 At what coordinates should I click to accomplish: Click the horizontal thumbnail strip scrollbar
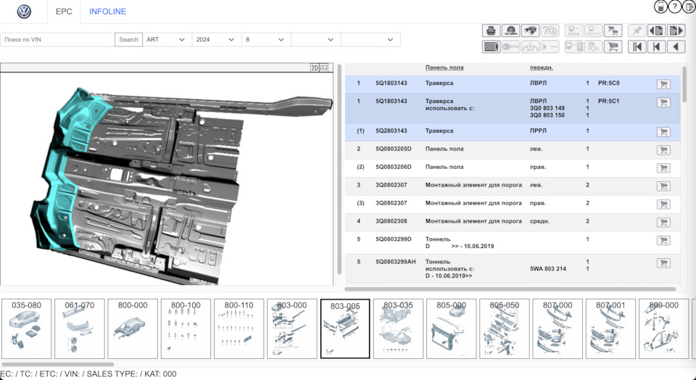click(x=58, y=364)
